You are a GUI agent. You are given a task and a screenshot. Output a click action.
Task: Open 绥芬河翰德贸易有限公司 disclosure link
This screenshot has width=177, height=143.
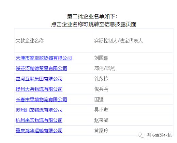coord(41,68)
